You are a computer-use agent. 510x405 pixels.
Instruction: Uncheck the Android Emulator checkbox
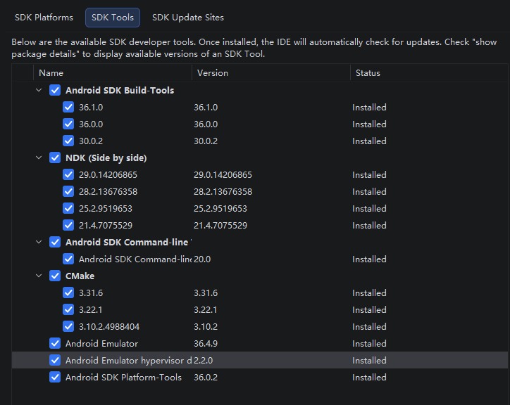(55, 344)
